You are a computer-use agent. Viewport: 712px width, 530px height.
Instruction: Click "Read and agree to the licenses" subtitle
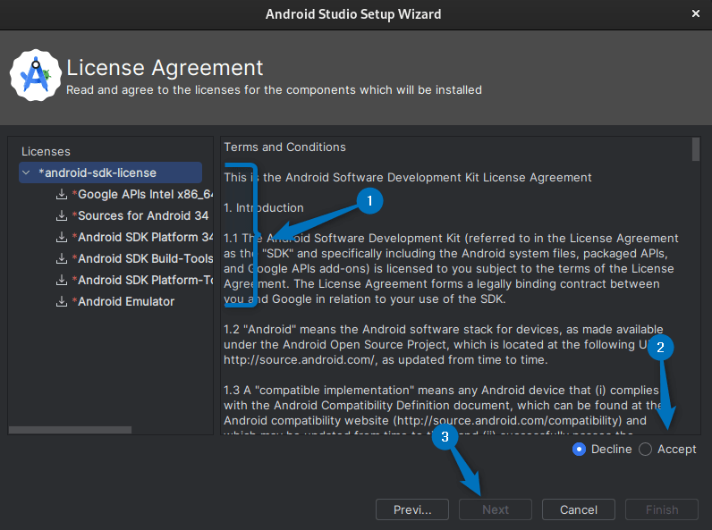(x=274, y=90)
